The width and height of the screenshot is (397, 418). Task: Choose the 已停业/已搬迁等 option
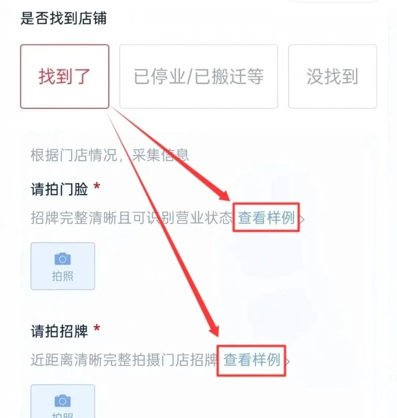point(198,76)
